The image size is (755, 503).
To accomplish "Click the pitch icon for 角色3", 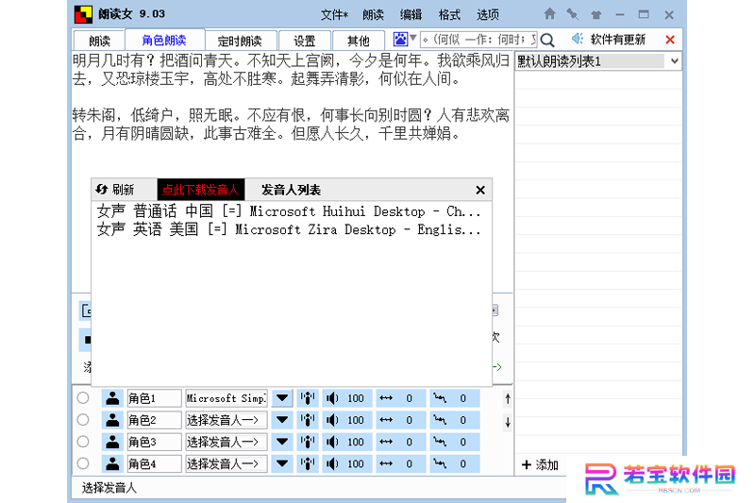I will [440, 442].
